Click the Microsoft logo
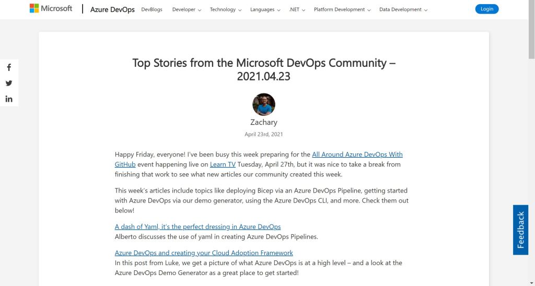 (x=51, y=9)
